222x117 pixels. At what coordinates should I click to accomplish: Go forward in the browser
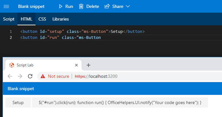[20, 76]
